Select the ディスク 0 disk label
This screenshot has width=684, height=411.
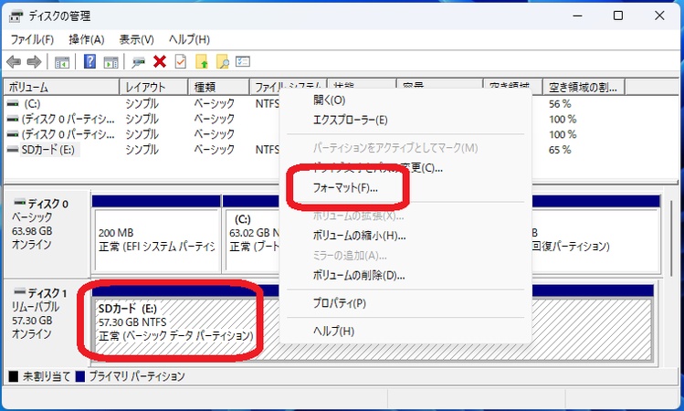pyautogui.click(x=47, y=204)
